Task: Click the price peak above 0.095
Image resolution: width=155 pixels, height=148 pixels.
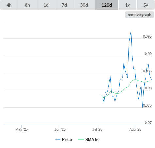Action: click(131, 31)
